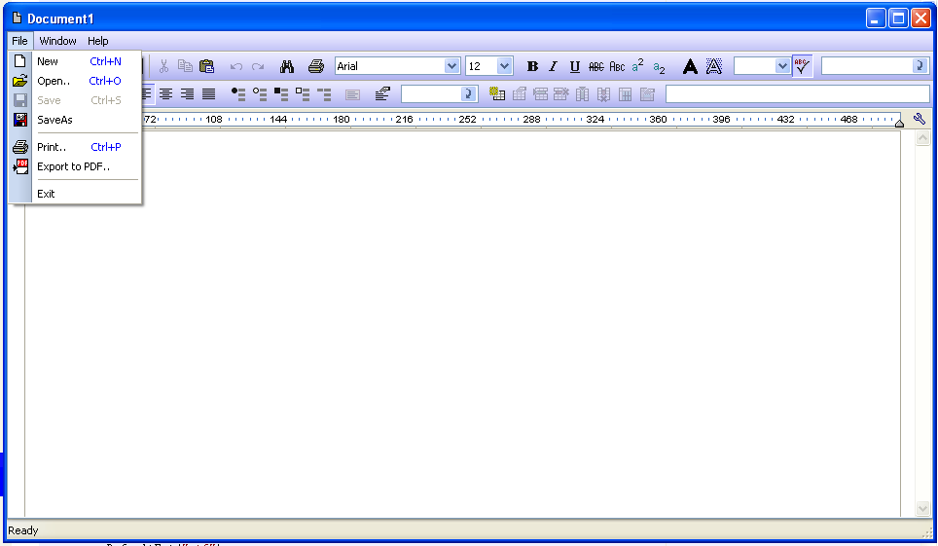Click the right indent marker on the ruler
Viewport: 938px width, 546px height.
tap(899, 122)
